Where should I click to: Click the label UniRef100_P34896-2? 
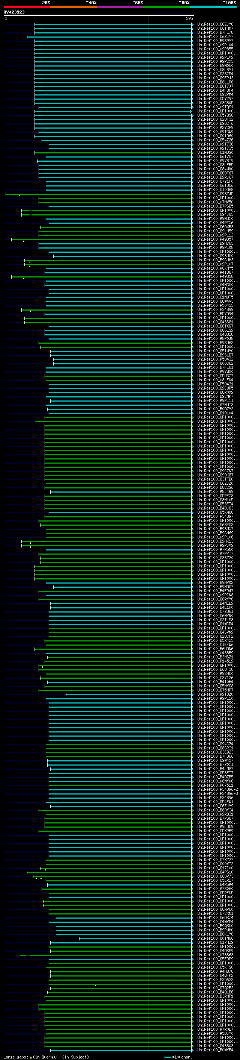tap(218, 790)
